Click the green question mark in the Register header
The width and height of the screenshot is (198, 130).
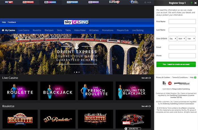coord(191,3)
